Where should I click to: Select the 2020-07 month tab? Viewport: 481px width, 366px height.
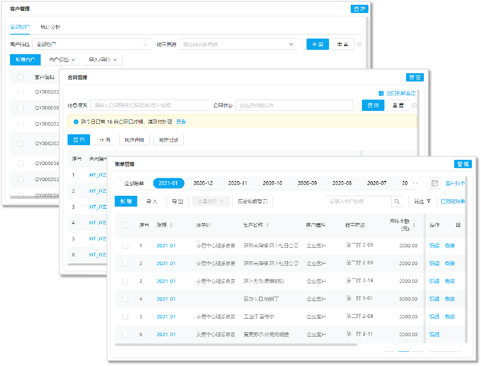[377, 183]
